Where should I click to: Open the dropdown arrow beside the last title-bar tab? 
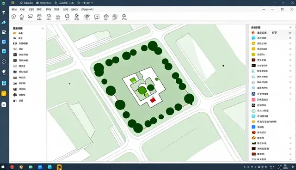pyautogui.click(x=92, y=3)
